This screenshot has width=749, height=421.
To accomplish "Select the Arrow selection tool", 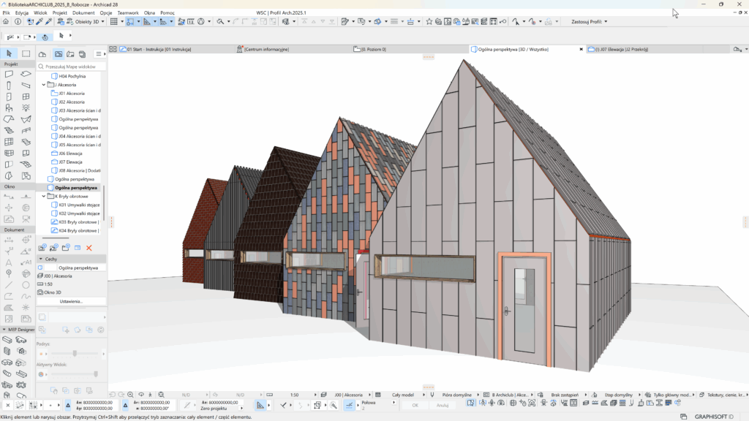I will 9,53.
